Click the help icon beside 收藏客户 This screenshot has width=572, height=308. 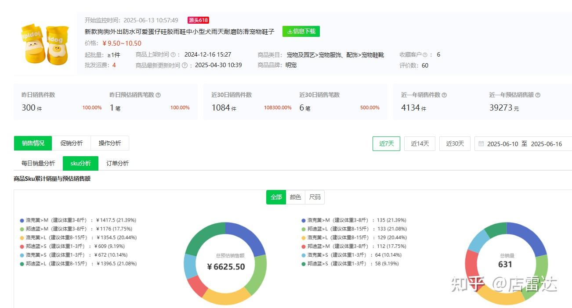(x=424, y=54)
